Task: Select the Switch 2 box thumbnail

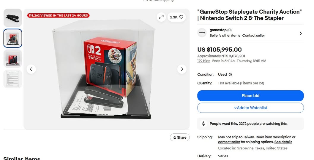Action: (x=12, y=58)
